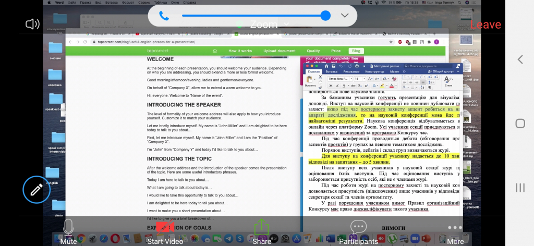Apply yellow text highlight color in Word
This screenshot has height=246, width=534.
(382, 86)
